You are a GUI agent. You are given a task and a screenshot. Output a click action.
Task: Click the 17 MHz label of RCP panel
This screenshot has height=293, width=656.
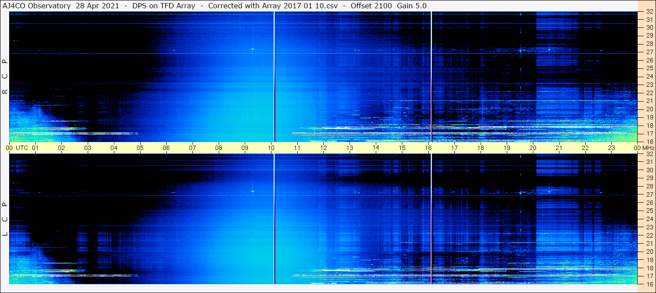[649, 133]
